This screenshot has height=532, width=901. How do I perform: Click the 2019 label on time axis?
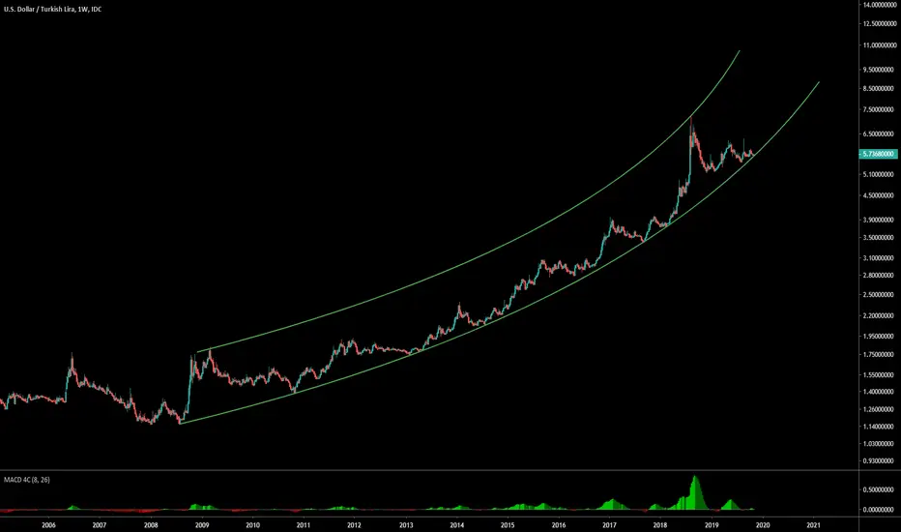point(712,525)
